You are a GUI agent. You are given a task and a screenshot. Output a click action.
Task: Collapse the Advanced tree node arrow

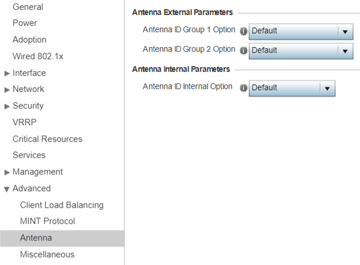pyautogui.click(x=7, y=189)
